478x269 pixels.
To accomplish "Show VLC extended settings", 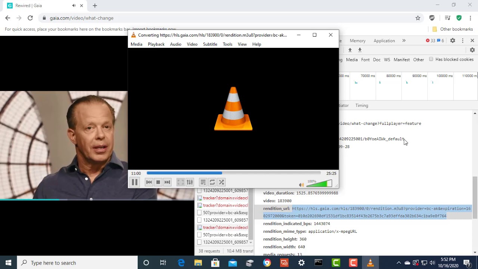I will pyautogui.click(x=190, y=182).
